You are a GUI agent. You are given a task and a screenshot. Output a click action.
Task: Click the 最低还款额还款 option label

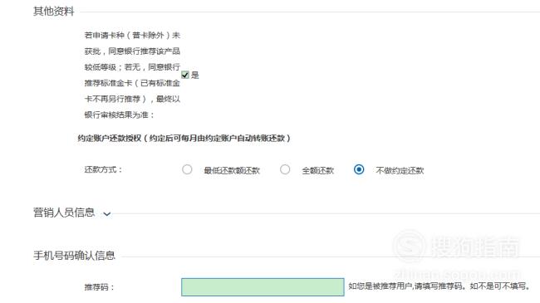point(232,170)
